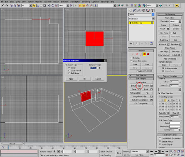Click Show End Result toggle icon
Screen dimensions: 185x157
(136, 43)
